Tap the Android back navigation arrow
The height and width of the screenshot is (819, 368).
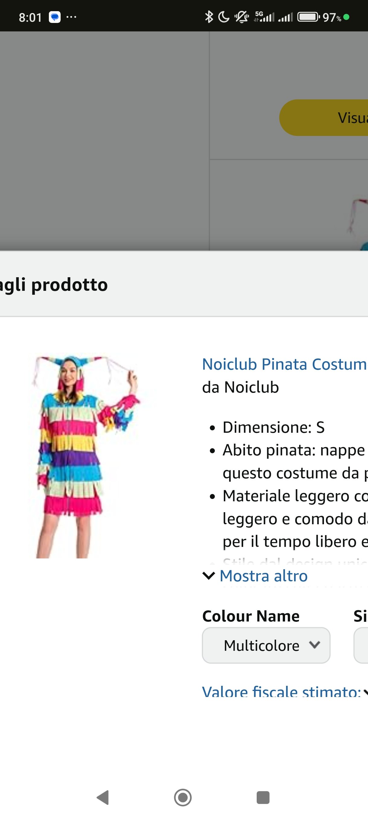tap(103, 797)
